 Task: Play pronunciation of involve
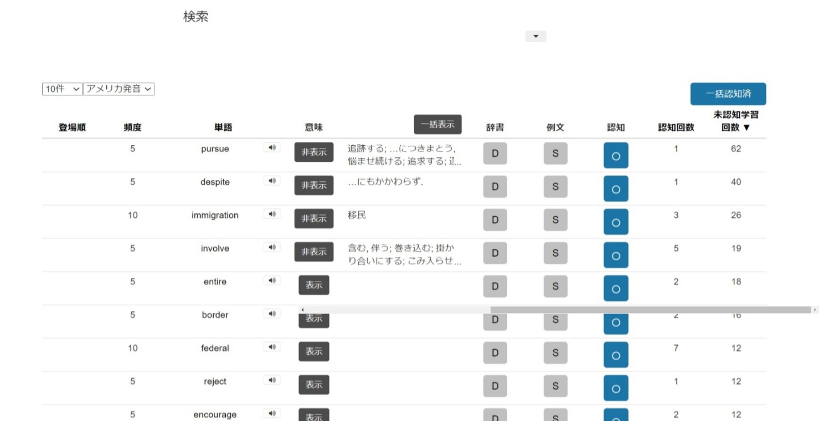point(271,247)
